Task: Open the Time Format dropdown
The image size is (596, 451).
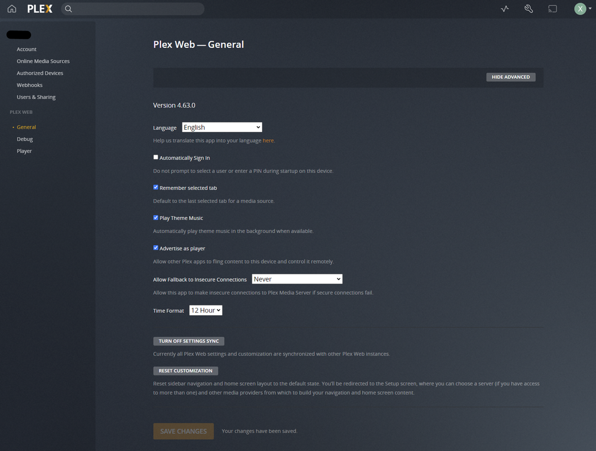Action: pyautogui.click(x=206, y=310)
